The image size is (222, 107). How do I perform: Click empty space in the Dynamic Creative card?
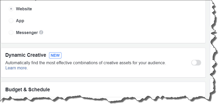coord(113,72)
